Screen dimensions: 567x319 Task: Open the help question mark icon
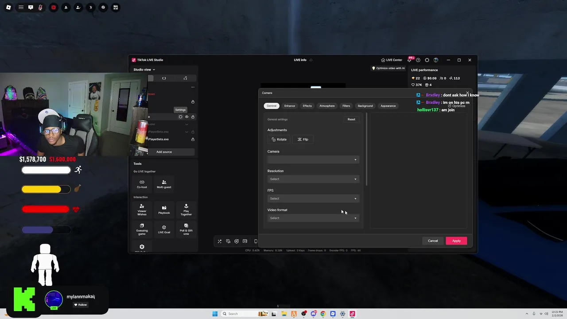click(x=418, y=60)
